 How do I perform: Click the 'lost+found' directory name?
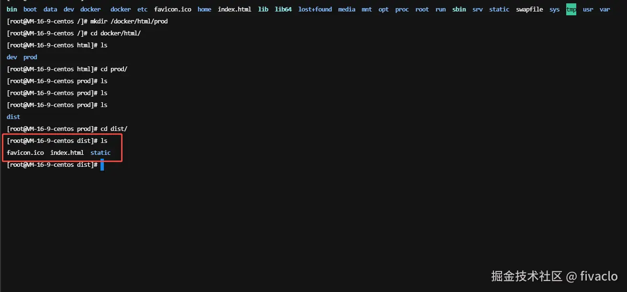[315, 10]
